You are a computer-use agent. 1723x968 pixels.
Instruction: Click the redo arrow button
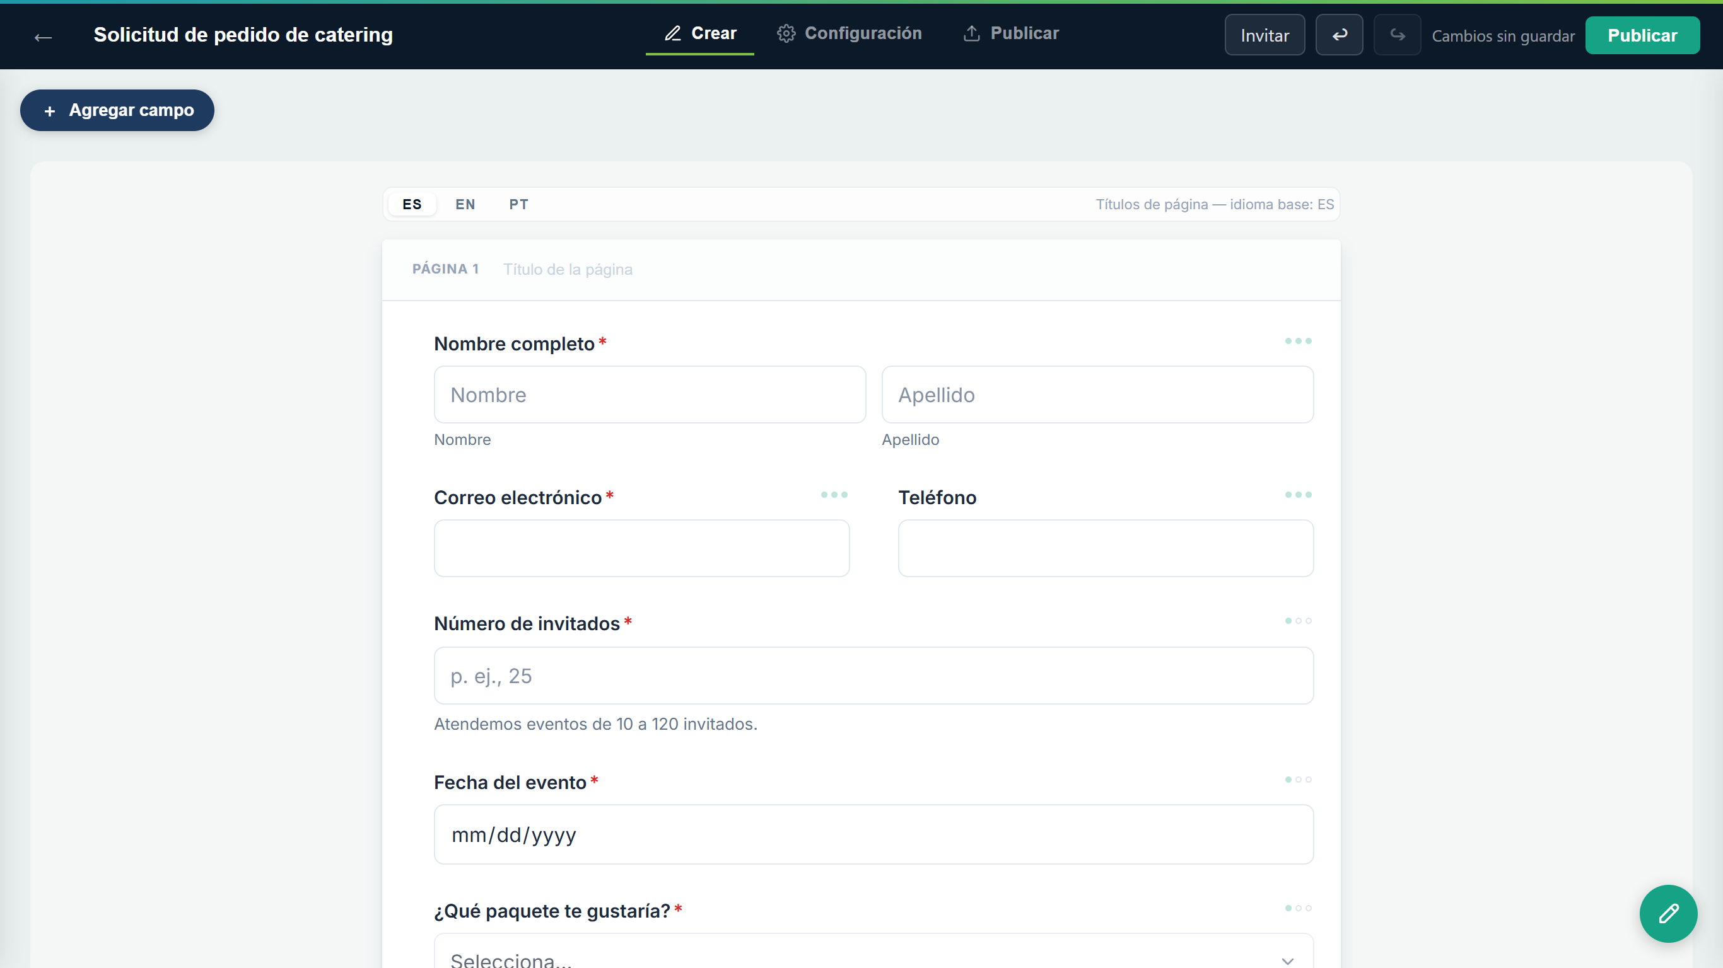1398,35
